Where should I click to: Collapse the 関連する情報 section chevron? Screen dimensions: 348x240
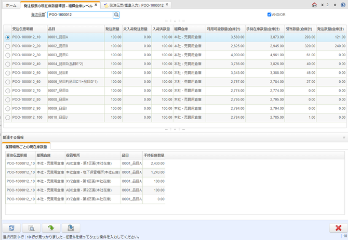[x=344, y=137]
